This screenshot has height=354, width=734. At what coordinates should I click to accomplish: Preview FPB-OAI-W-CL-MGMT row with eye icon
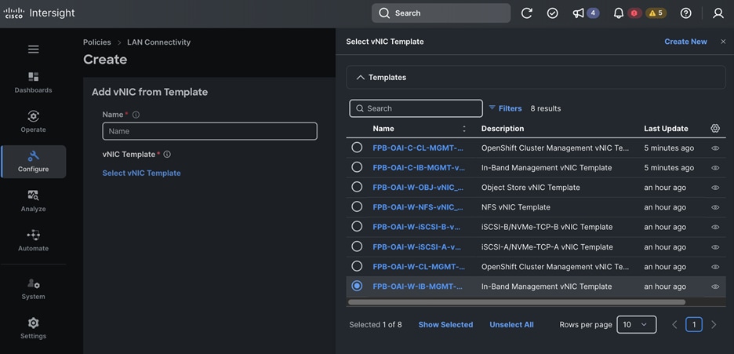(x=715, y=266)
